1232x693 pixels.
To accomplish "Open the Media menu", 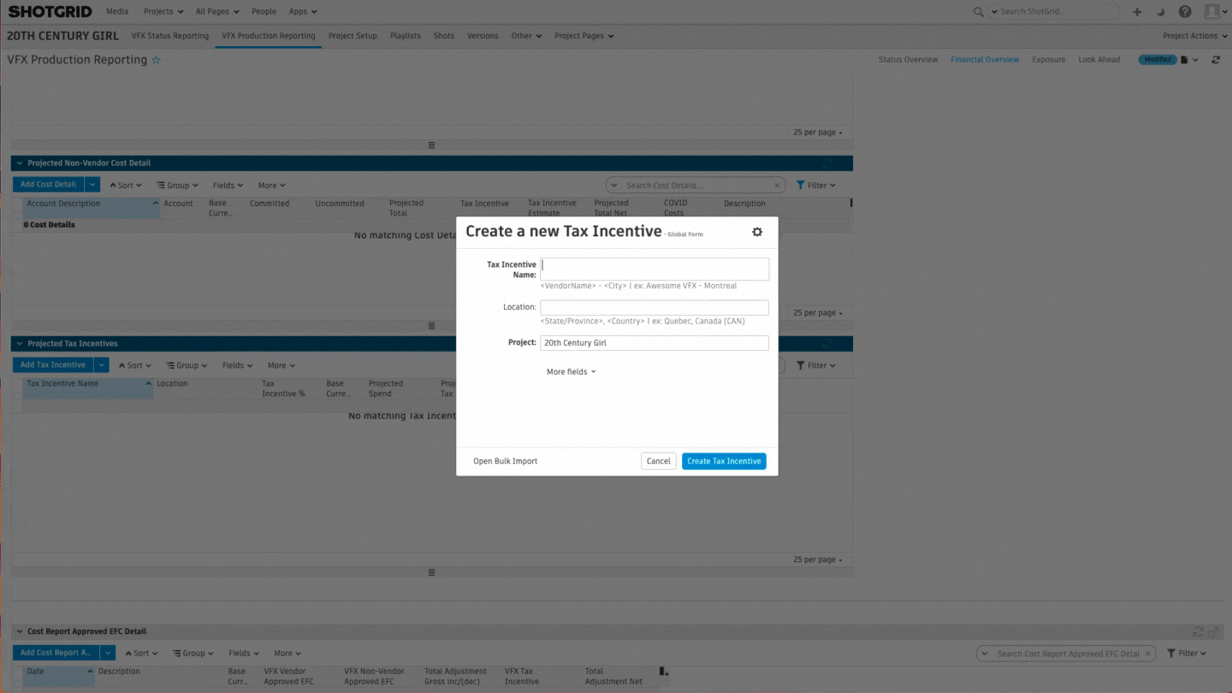I will tap(117, 12).
